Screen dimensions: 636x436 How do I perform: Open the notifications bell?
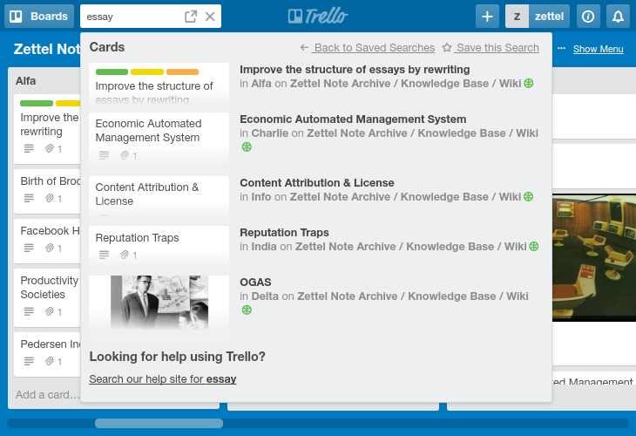pos(618,17)
